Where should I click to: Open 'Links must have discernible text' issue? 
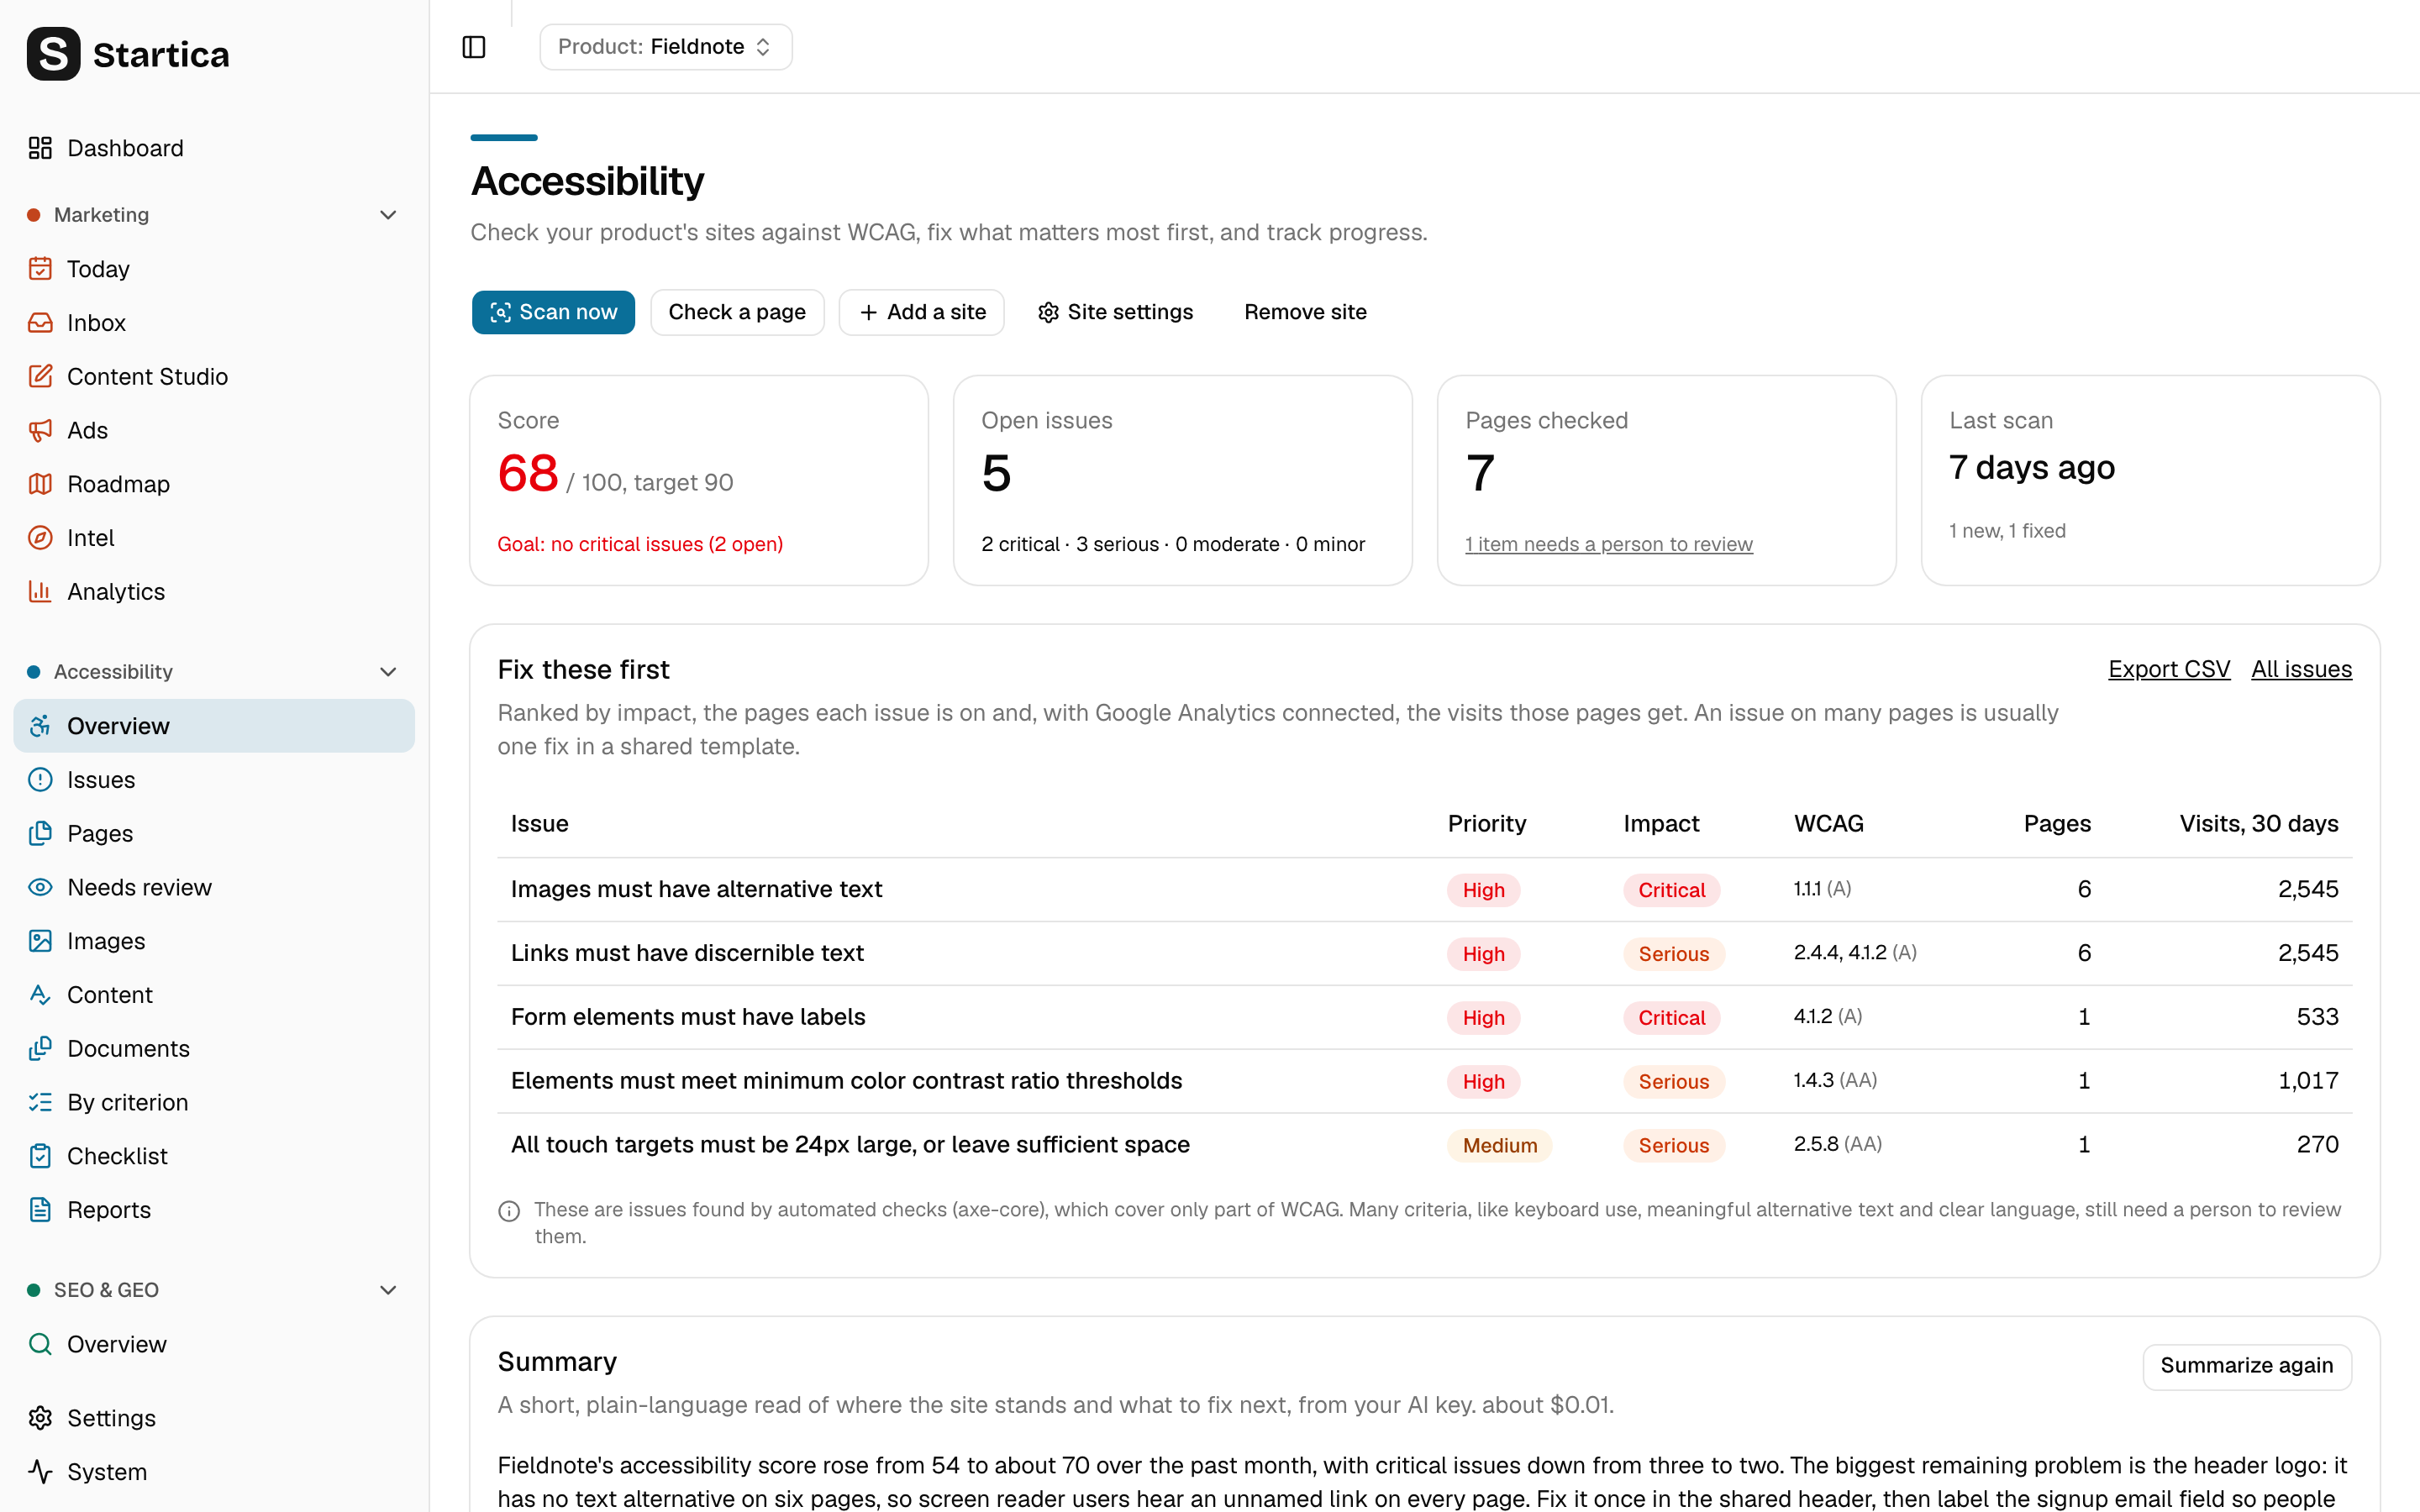[x=687, y=953]
